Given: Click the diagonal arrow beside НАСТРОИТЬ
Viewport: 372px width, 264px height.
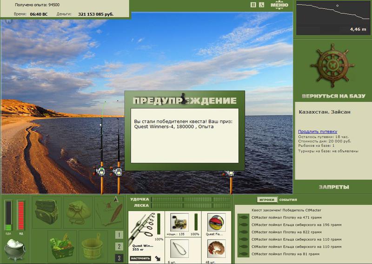Looking at the screenshot, I should pyautogui.click(x=158, y=258).
